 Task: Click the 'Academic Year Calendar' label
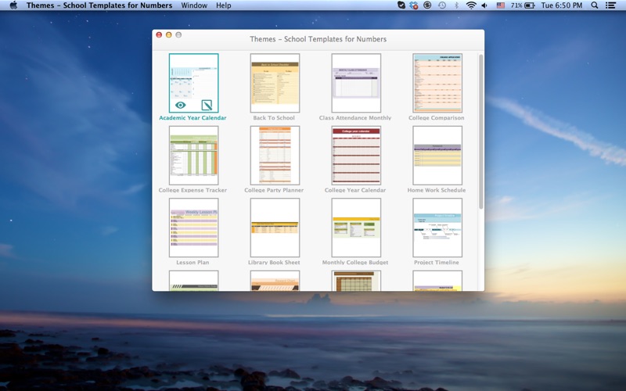[192, 118]
